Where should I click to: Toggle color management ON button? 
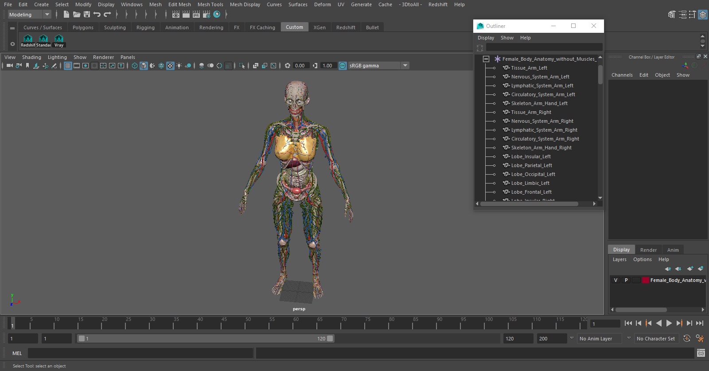click(343, 66)
